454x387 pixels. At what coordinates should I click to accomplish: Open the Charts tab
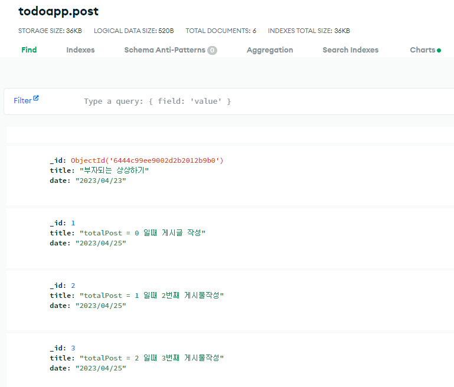pos(423,50)
